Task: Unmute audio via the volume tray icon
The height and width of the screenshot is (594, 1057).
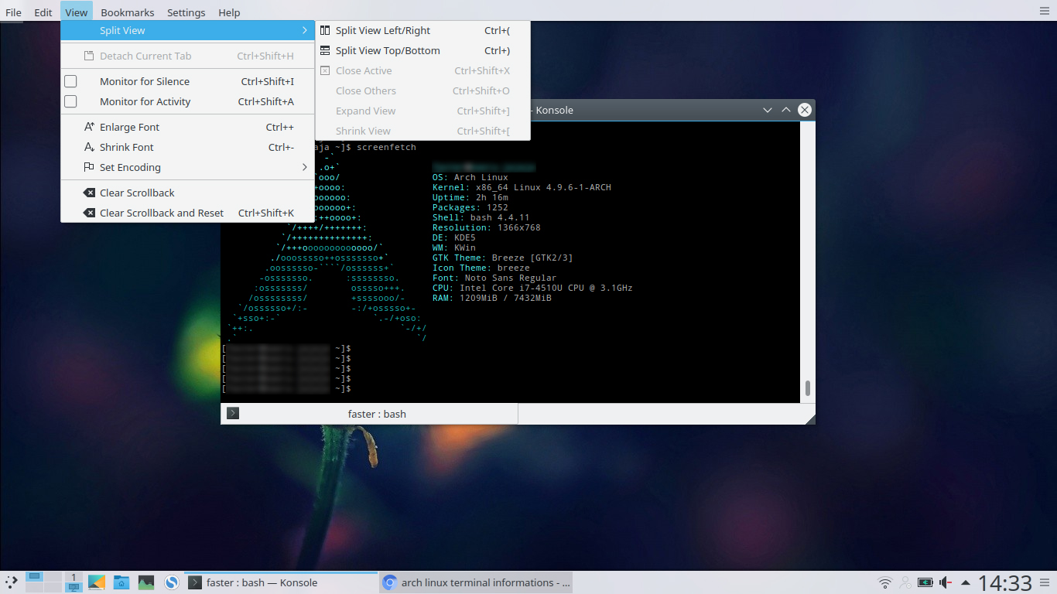Action: 946,582
